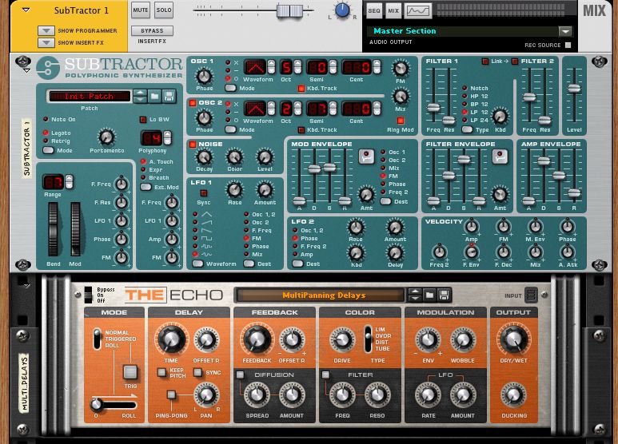Toggle the Lo BW button
The width and height of the screenshot is (618, 444).
144,120
